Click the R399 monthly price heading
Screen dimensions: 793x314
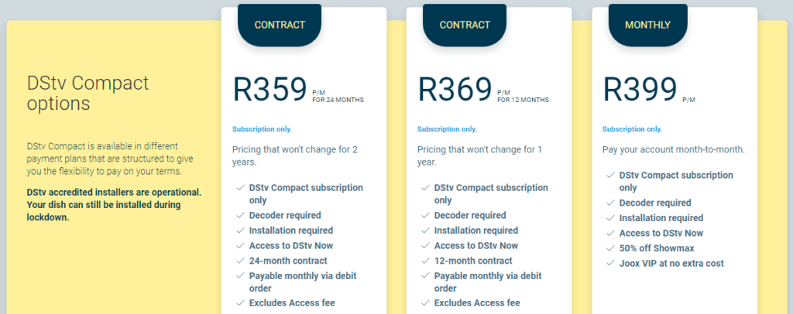[640, 90]
